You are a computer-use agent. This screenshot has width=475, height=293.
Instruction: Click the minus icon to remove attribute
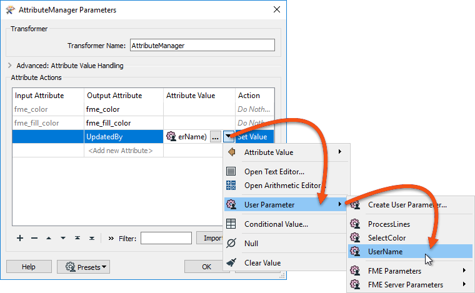pos(34,238)
